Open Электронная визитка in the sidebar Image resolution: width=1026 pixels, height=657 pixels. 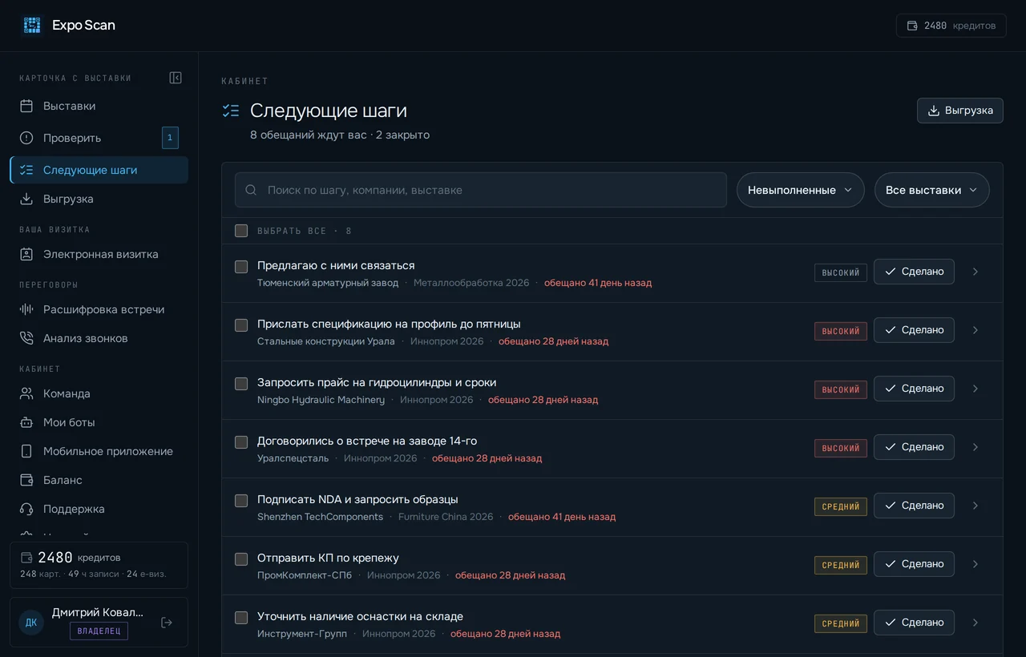(x=99, y=254)
